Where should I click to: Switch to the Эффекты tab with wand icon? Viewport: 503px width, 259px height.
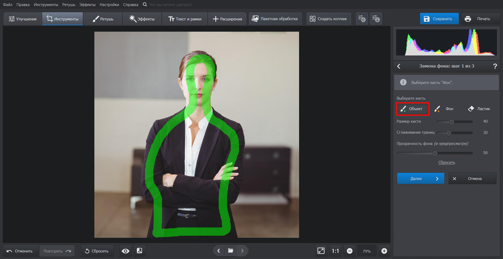click(142, 19)
